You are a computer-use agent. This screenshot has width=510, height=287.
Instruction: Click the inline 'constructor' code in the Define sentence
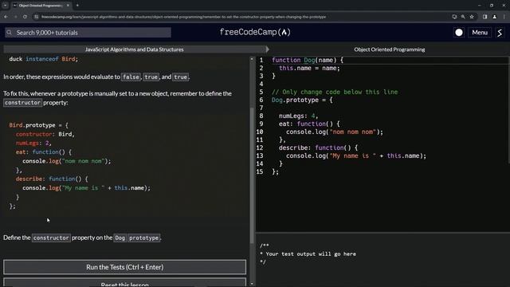(51, 238)
